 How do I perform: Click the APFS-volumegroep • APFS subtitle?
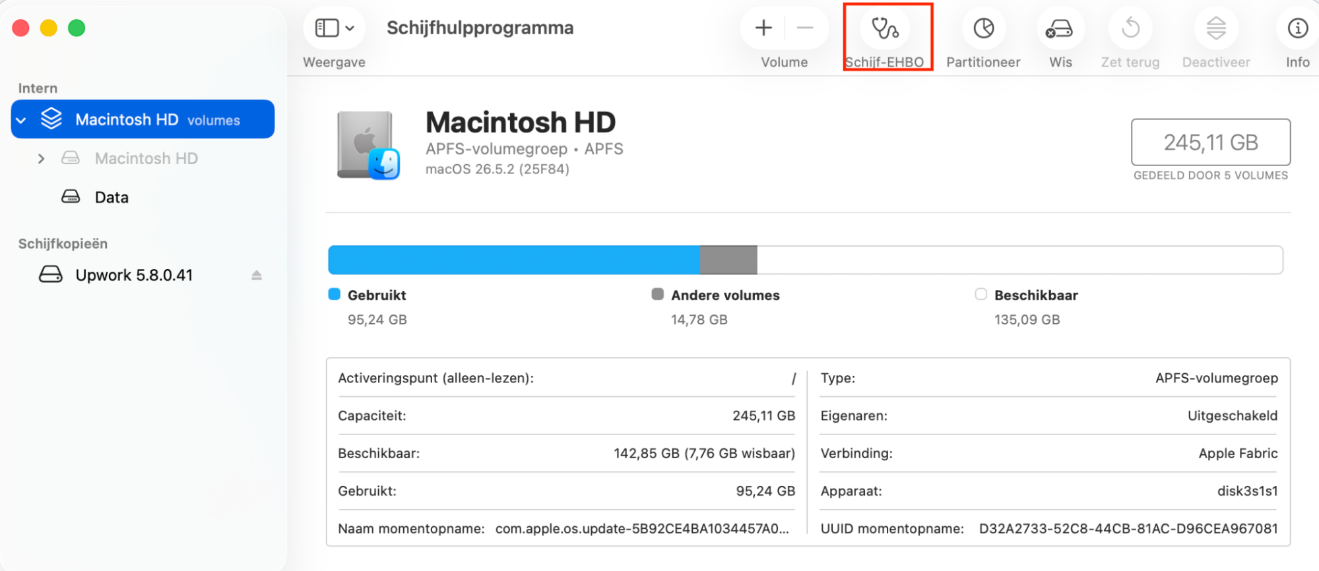525,149
